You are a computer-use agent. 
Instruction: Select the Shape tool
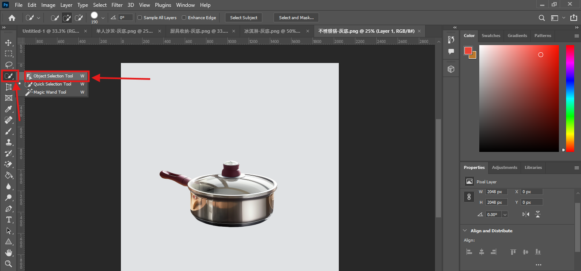pyautogui.click(x=9, y=242)
